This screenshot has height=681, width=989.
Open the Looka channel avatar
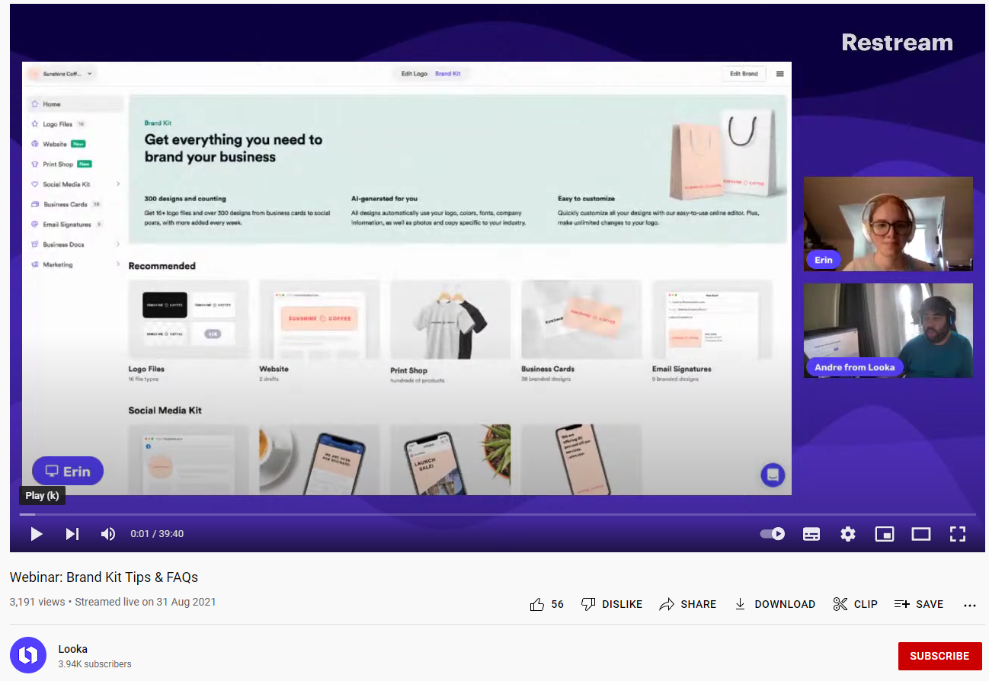28,655
